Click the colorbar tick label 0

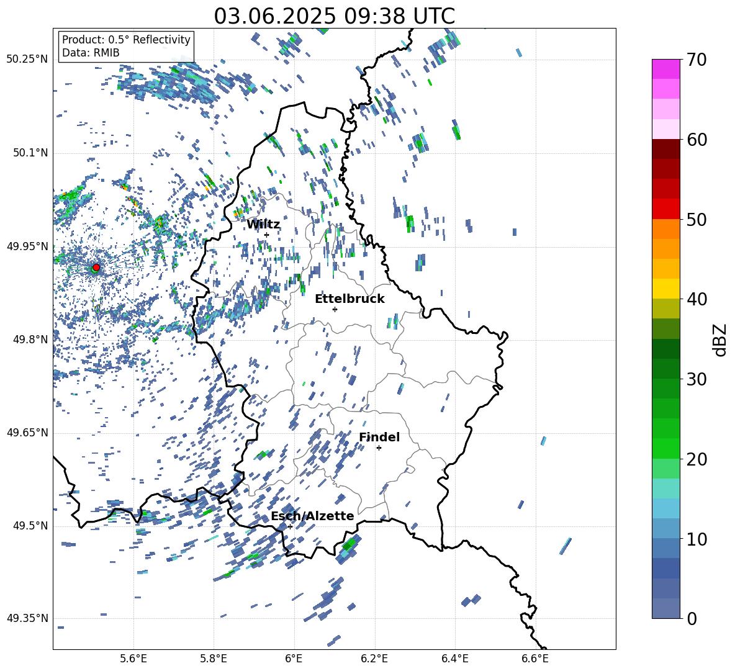pyautogui.click(x=692, y=619)
